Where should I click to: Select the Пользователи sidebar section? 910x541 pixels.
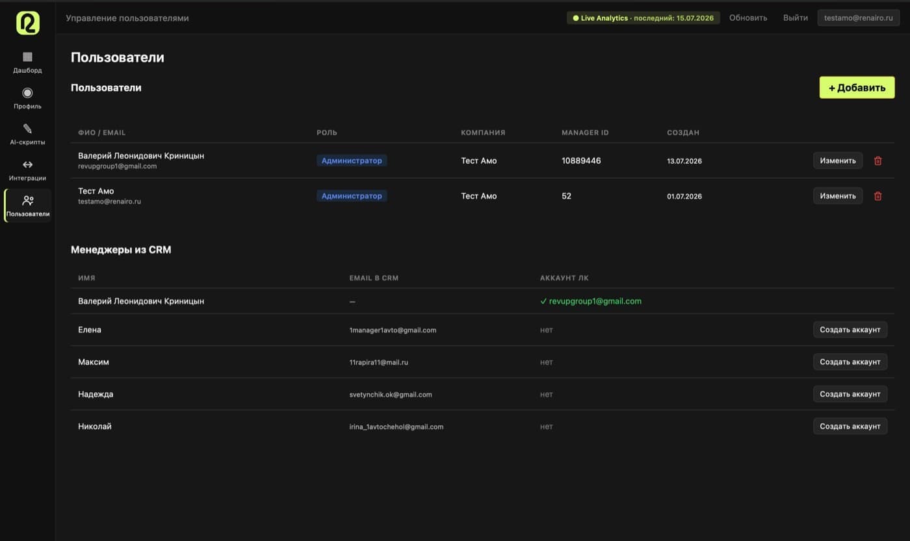27,205
